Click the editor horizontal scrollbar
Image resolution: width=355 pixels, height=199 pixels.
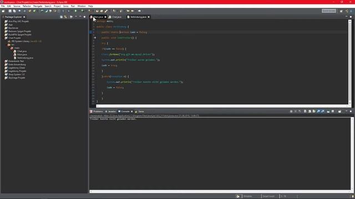click(x=222, y=106)
